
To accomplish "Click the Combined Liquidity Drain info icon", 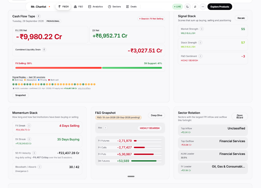I will coord(44,50).
